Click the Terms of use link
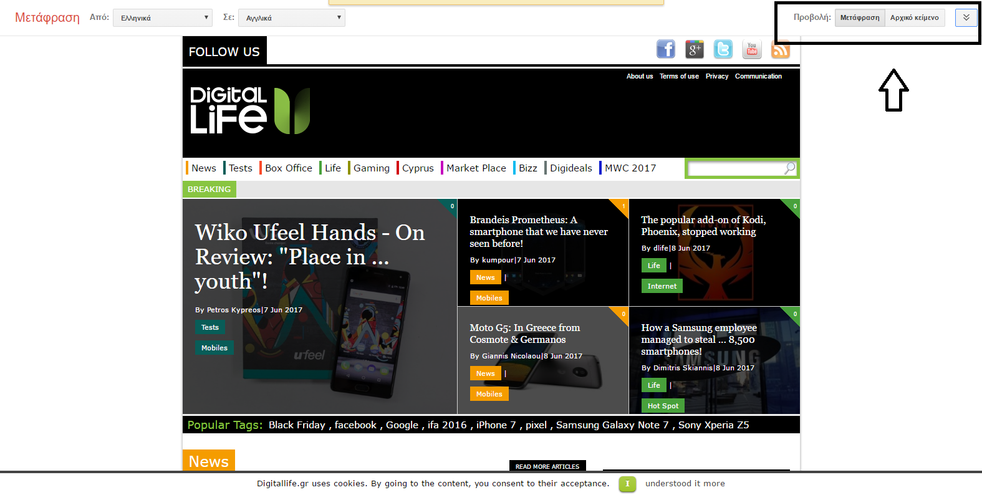The width and height of the screenshot is (982, 495). 679,76
